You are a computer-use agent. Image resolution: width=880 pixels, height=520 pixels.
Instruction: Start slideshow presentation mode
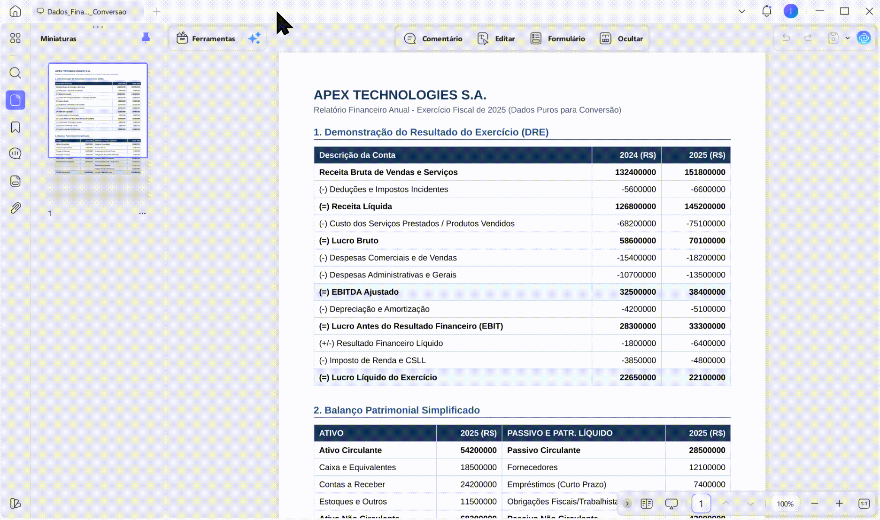click(x=672, y=504)
